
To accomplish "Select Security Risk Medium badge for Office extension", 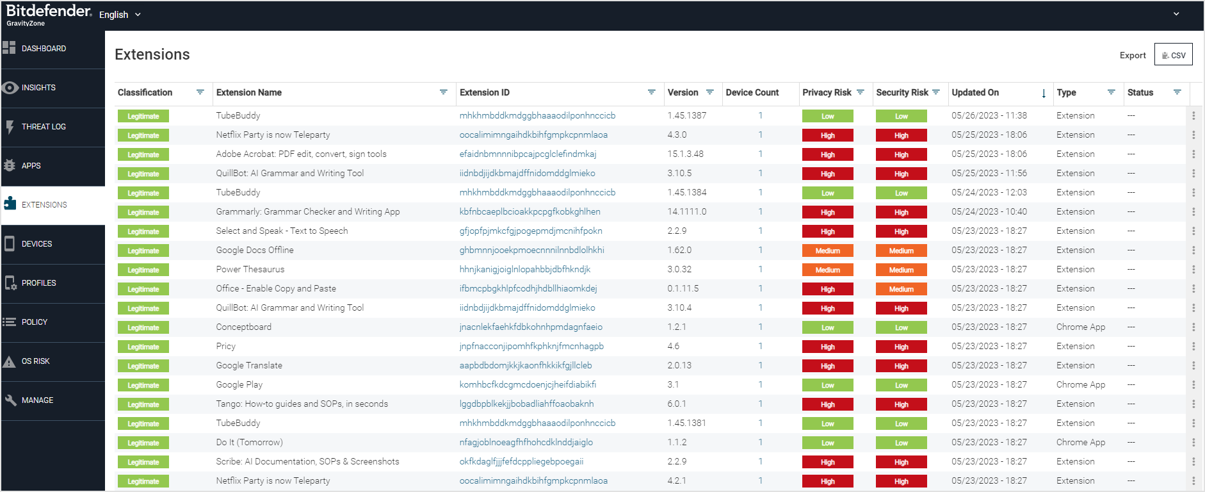I will tap(901, 289).
